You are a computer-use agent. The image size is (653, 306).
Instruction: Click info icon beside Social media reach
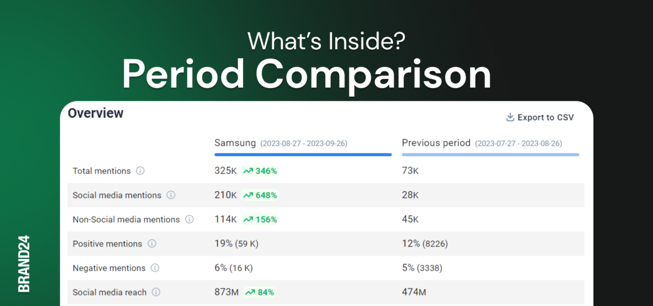(156, 292)
